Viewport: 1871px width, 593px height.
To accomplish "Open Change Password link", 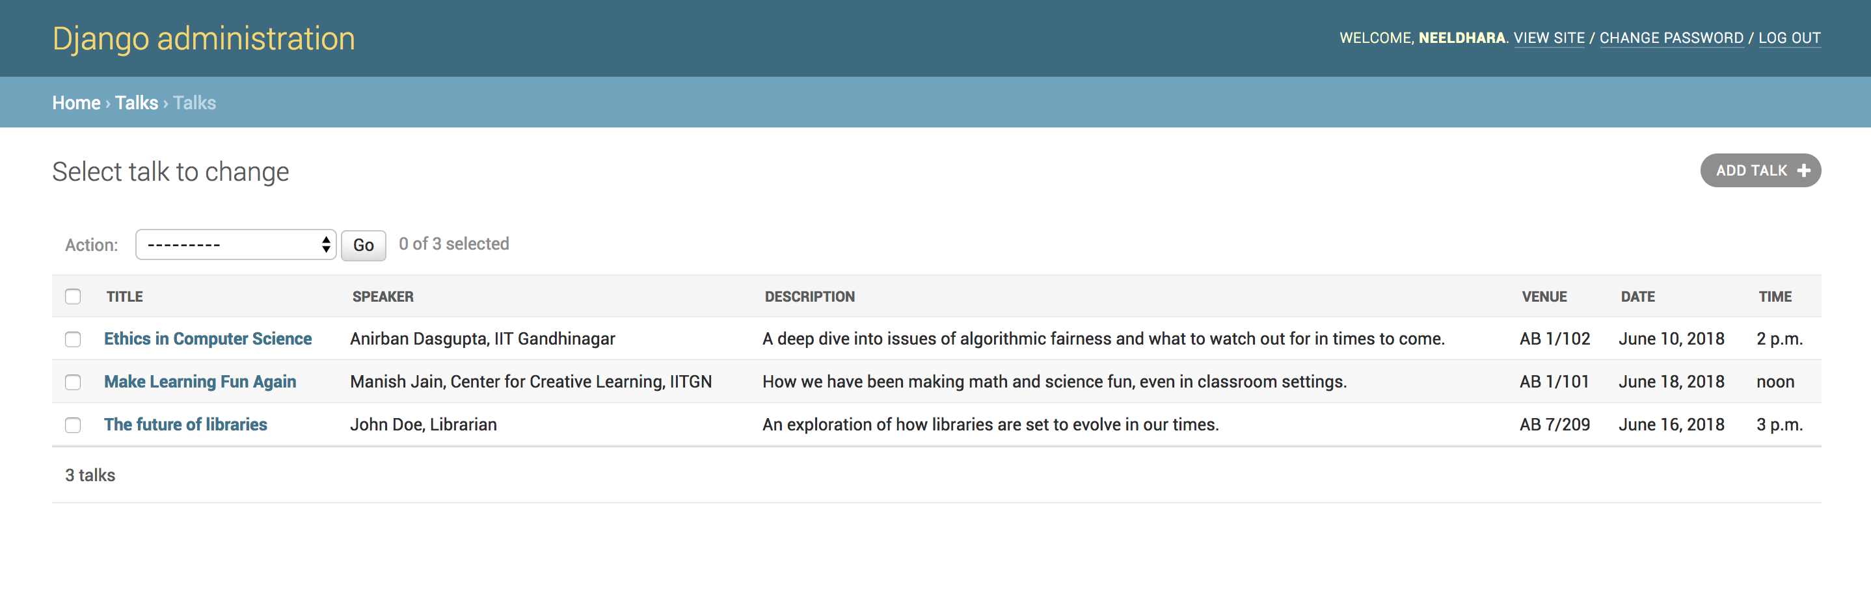I will point(1671,38).
